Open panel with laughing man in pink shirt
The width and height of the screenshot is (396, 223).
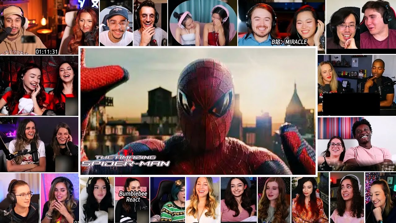(357, 144)
